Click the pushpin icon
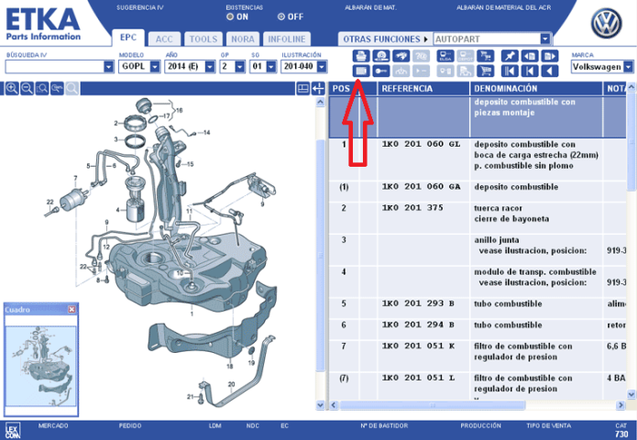Screen dimensions: 637x440 (x=510, y=56)
